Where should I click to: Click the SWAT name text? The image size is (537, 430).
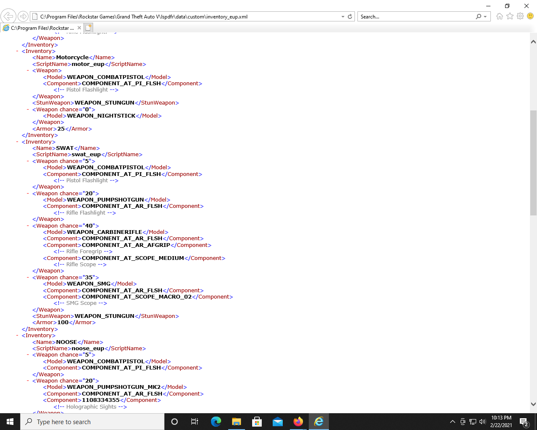(65, 148)
